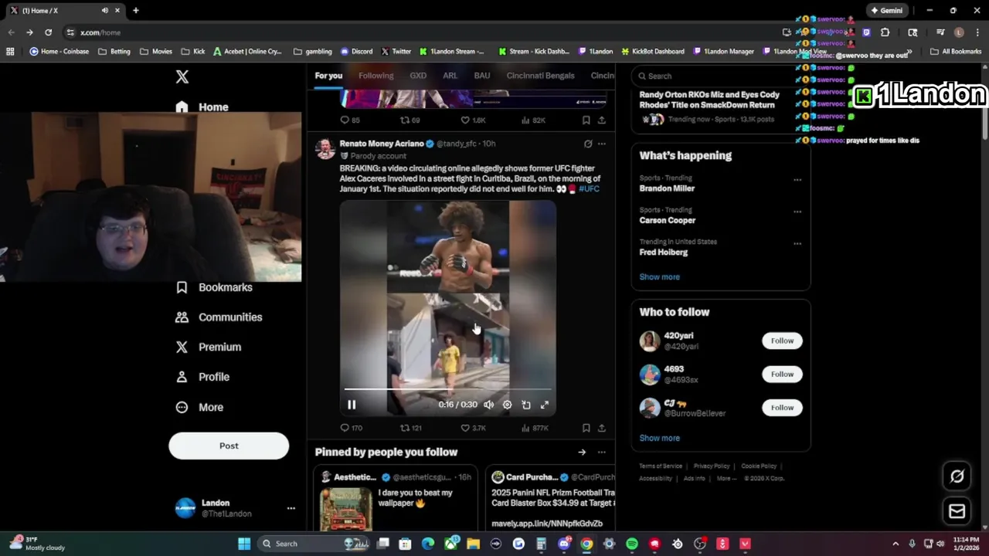Viewport: 989px width, 556px height.
Task: Open the Privacy Policy footer link
Action: click(712, 466)
